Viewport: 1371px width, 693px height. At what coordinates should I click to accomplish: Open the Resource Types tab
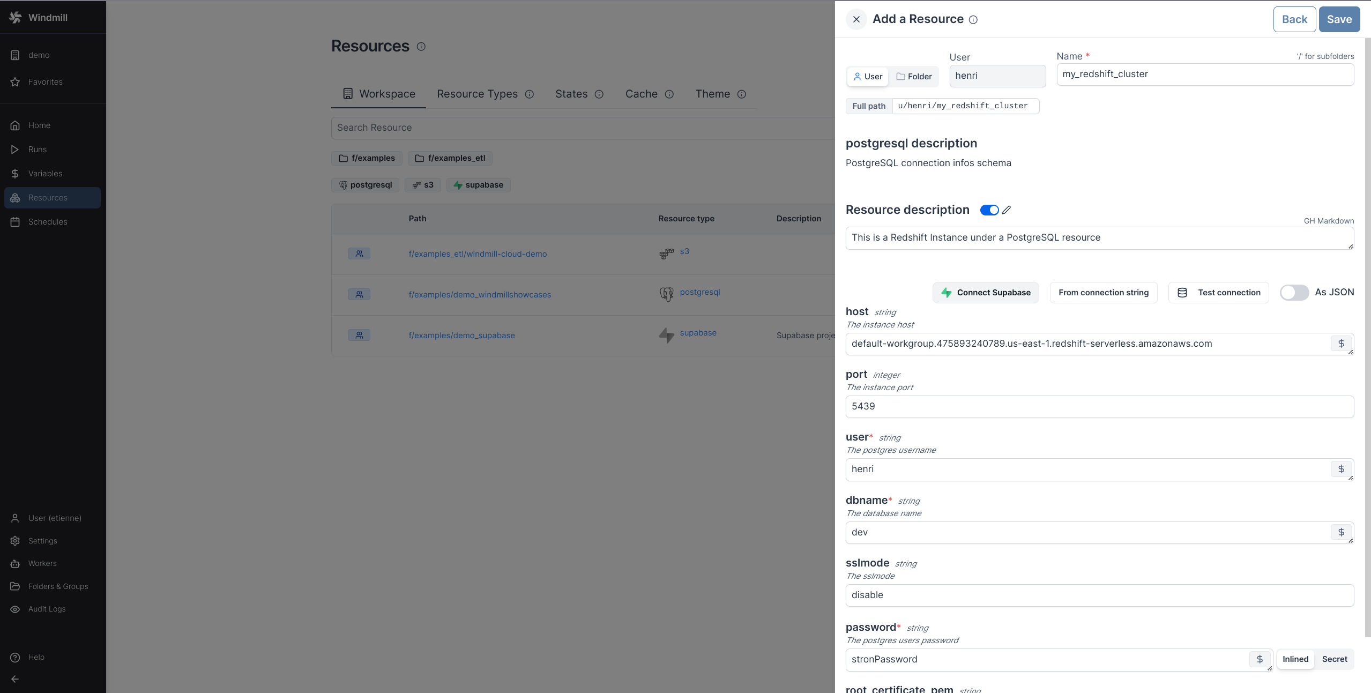477,94
